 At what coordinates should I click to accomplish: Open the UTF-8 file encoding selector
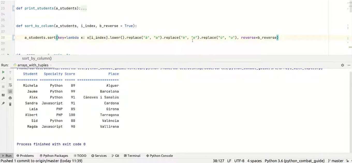[x=239, y=161]
